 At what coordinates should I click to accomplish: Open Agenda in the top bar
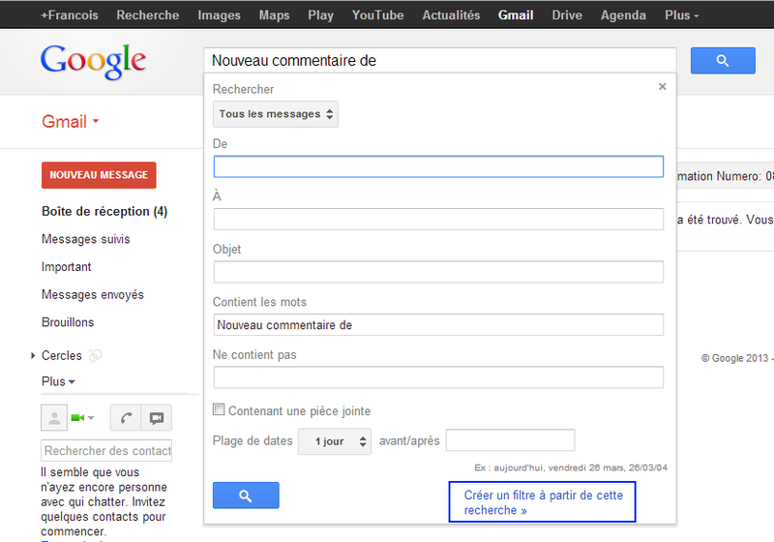[623, 15]
